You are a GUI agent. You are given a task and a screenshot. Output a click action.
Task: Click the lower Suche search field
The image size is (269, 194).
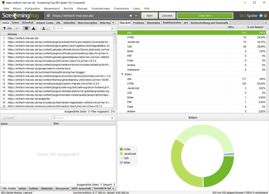click(x=83, y=118)
